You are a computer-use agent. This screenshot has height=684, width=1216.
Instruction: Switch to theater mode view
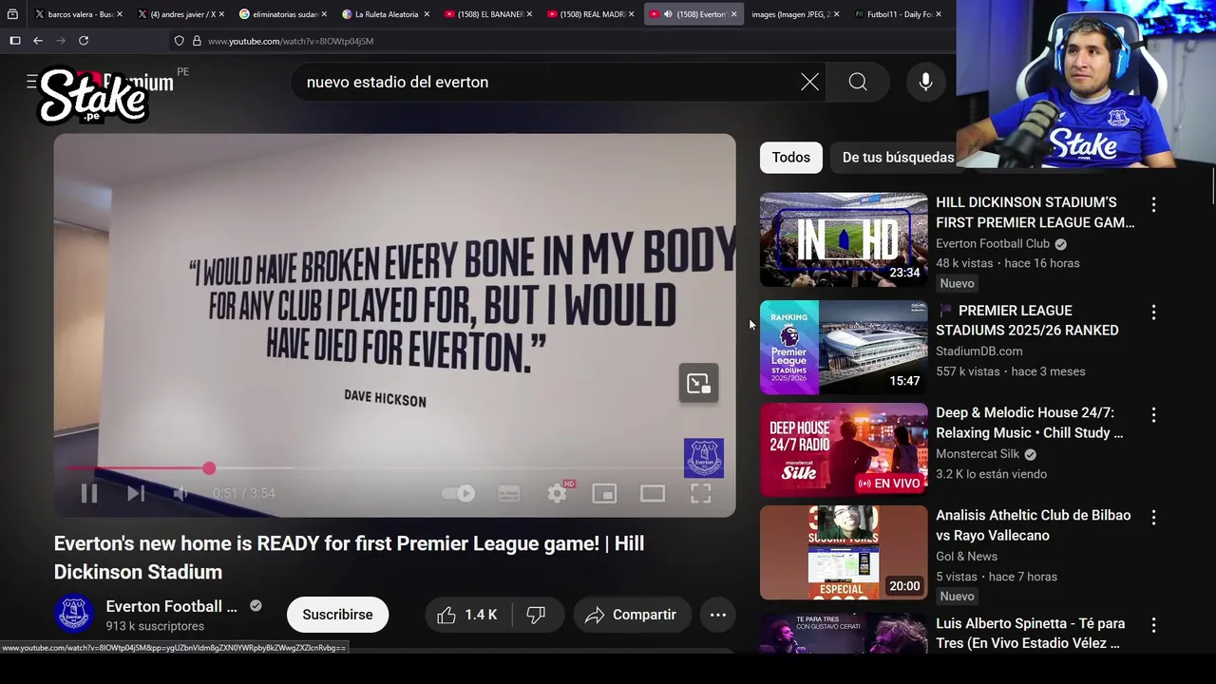(x=652, y=493)
